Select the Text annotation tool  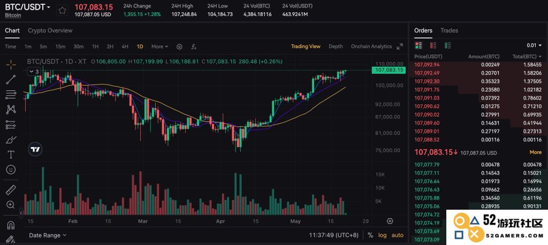coord(11,155)
